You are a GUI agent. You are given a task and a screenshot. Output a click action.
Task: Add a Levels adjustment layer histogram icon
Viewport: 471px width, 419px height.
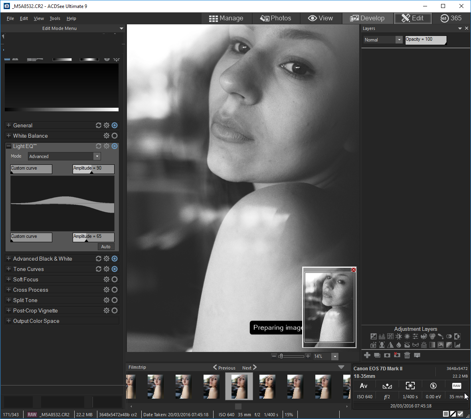tap(382, 336)
